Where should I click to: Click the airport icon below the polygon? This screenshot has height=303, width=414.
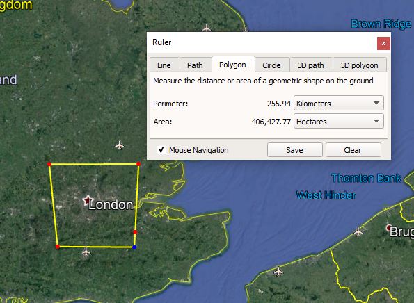86,252
